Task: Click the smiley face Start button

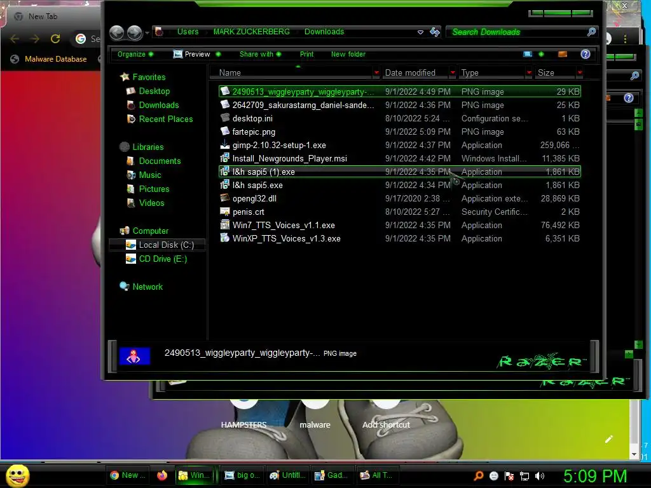Action: point(18,475)
